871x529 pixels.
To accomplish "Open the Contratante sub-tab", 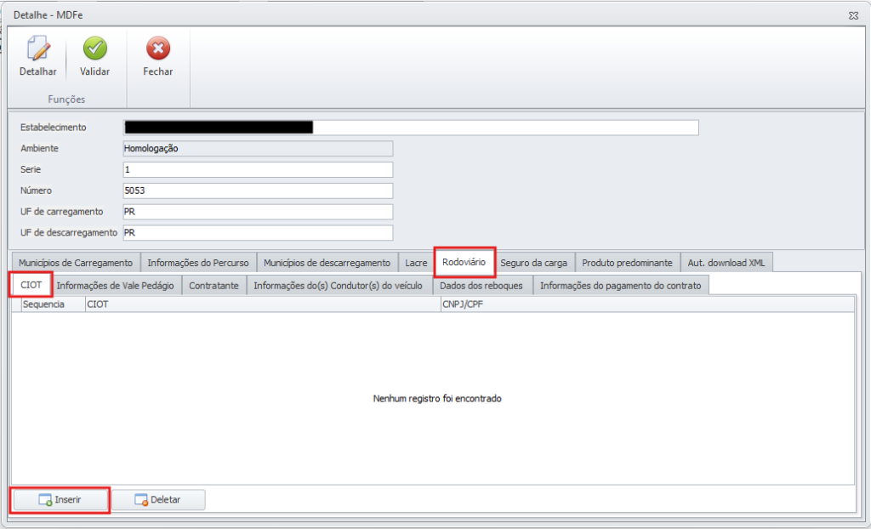I will [213, 286].
